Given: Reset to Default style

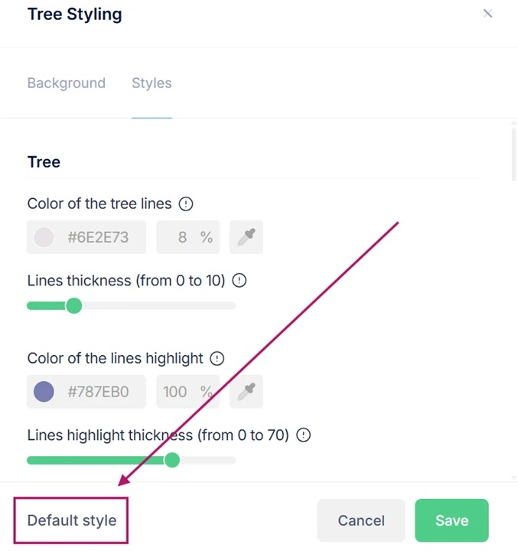Looking at the screenshot, I should click(72, 520).
